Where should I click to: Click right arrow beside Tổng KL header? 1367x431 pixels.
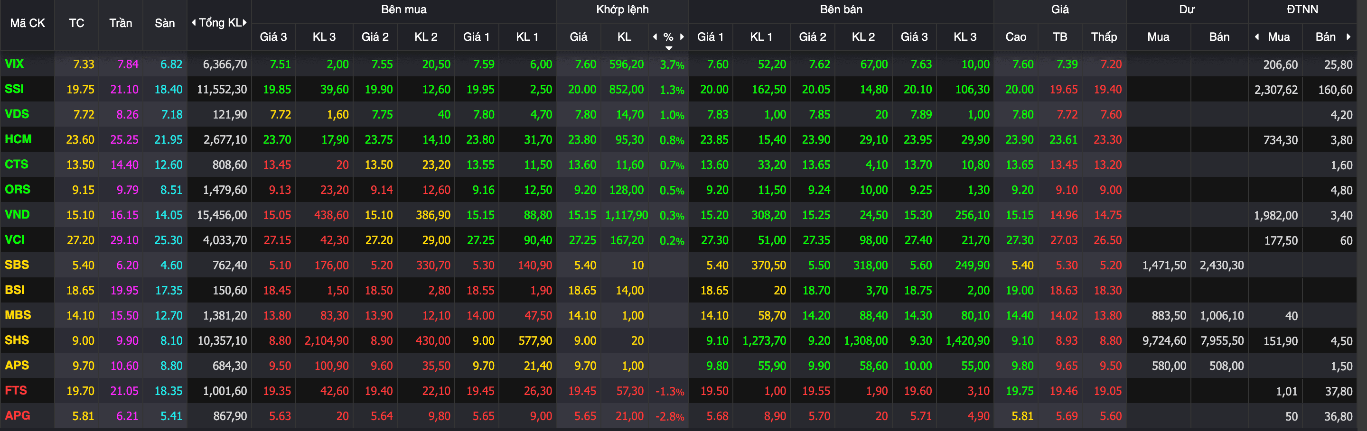[244, 23]
